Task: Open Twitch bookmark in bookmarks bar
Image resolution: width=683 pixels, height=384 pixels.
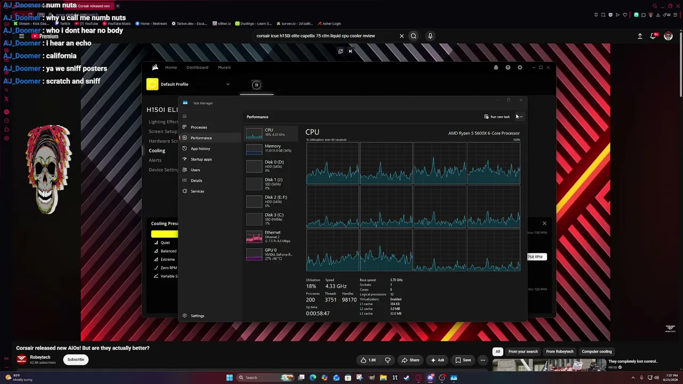Action: point(62,23)
